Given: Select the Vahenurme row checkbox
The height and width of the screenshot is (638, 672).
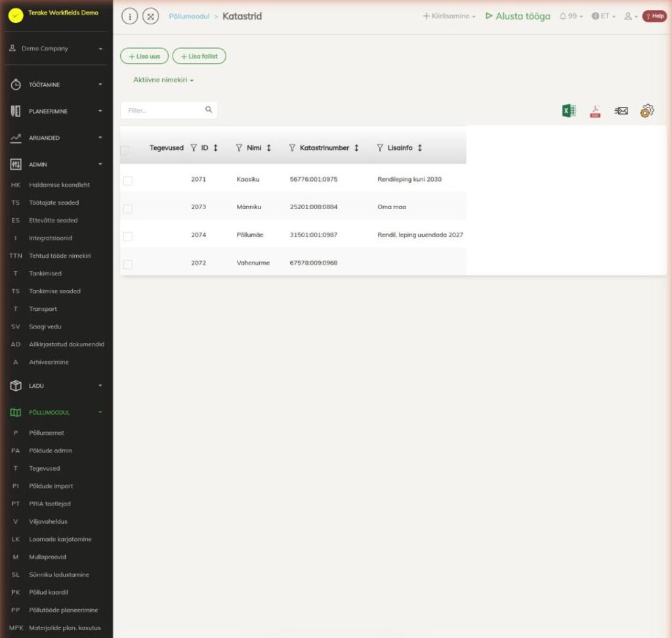Looking at the screenshot, I should (x=128, y=264).
